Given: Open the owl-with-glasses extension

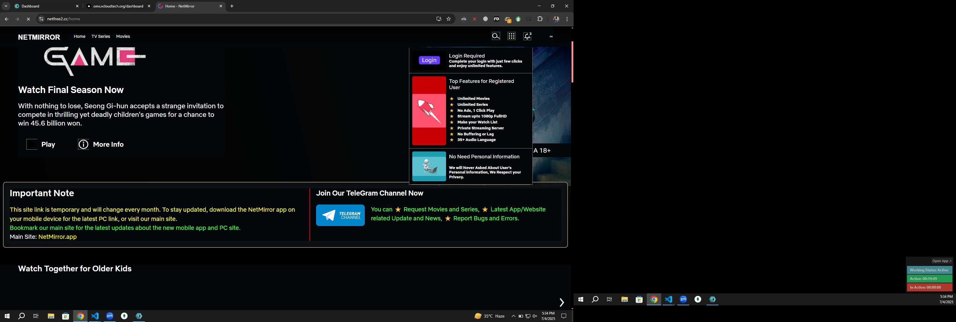Looking at the screenshot, I should [x=464, y=19].
